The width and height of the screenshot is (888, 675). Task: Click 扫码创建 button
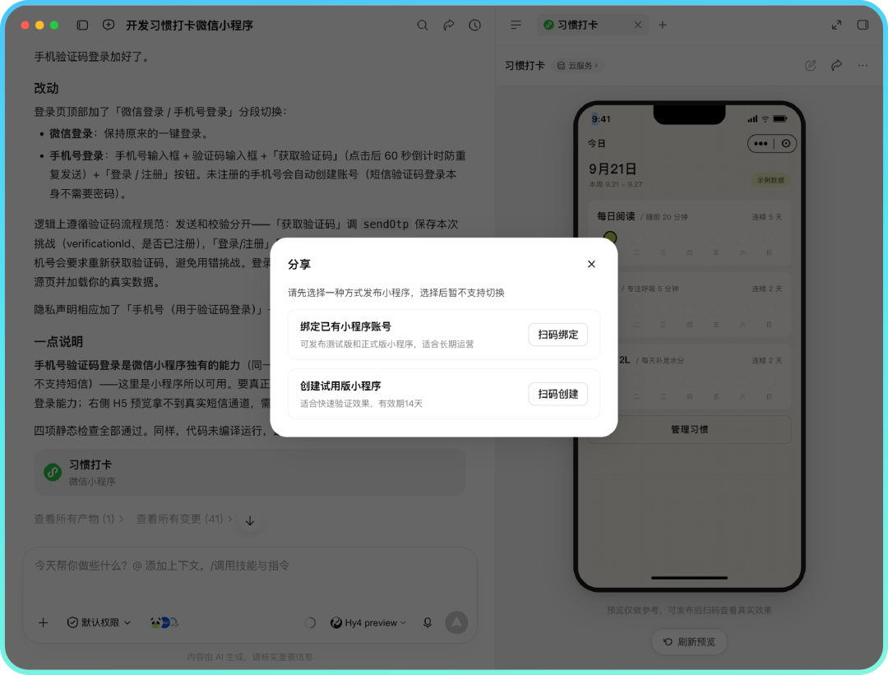557,394
